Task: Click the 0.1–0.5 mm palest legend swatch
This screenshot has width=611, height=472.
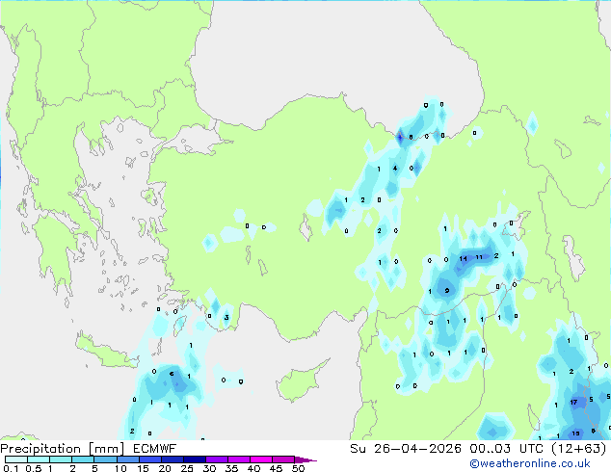Action: 16,459
